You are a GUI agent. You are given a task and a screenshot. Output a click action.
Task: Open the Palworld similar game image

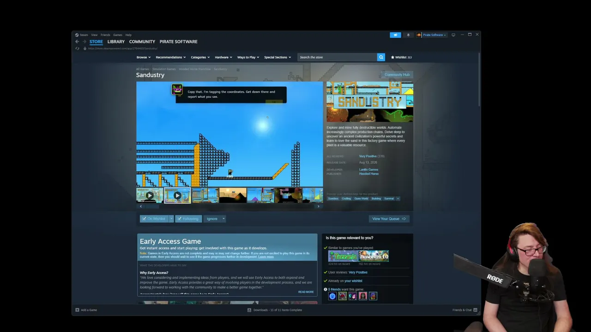pyautogui.click(x=374, y=256)
